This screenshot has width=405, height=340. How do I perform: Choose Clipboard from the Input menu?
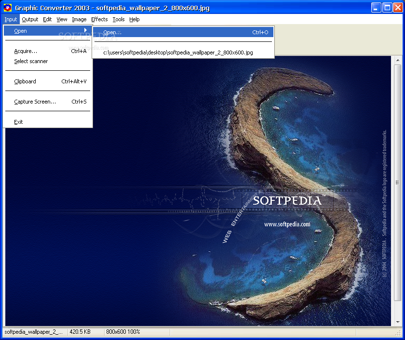coord(25,81)
